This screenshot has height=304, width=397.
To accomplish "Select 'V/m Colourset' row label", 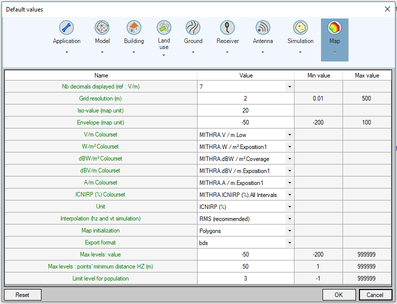I will [x=100, y=134].
